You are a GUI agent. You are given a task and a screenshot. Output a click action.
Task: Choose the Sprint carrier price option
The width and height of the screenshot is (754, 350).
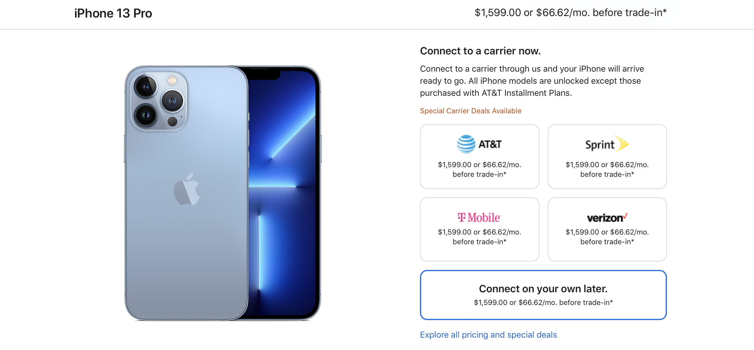[607, 169]
